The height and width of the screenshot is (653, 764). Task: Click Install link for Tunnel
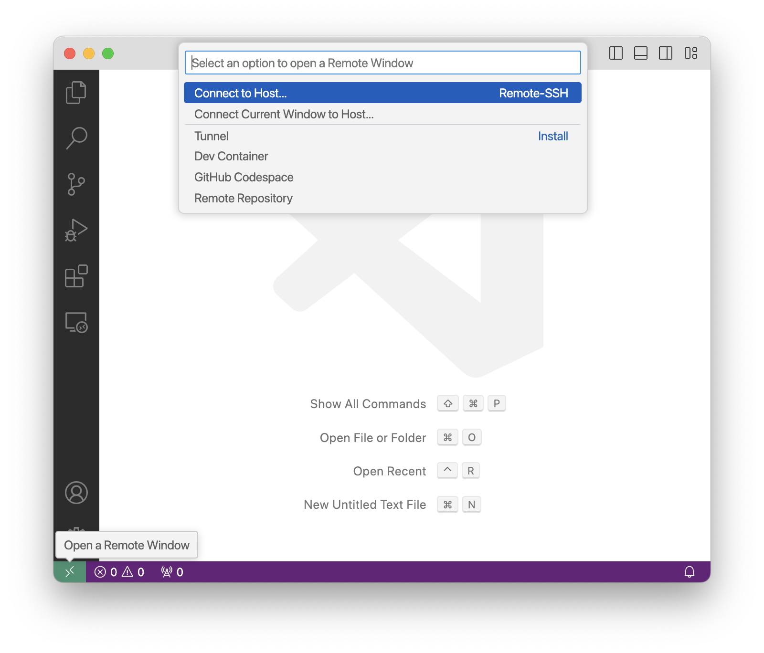click(x=552, y=137)
